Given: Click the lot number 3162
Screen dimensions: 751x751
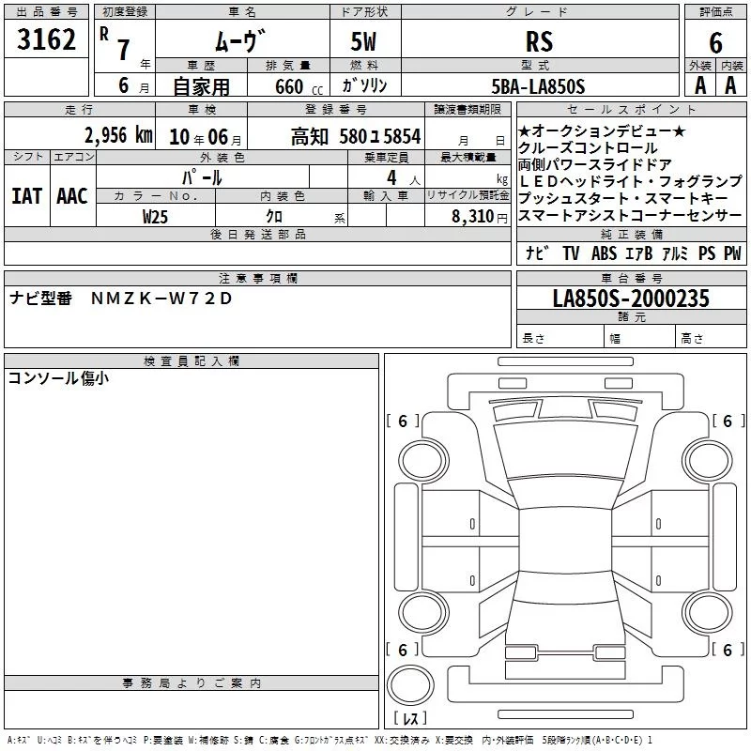Looking at the screenshot, I should coord(46,41).
